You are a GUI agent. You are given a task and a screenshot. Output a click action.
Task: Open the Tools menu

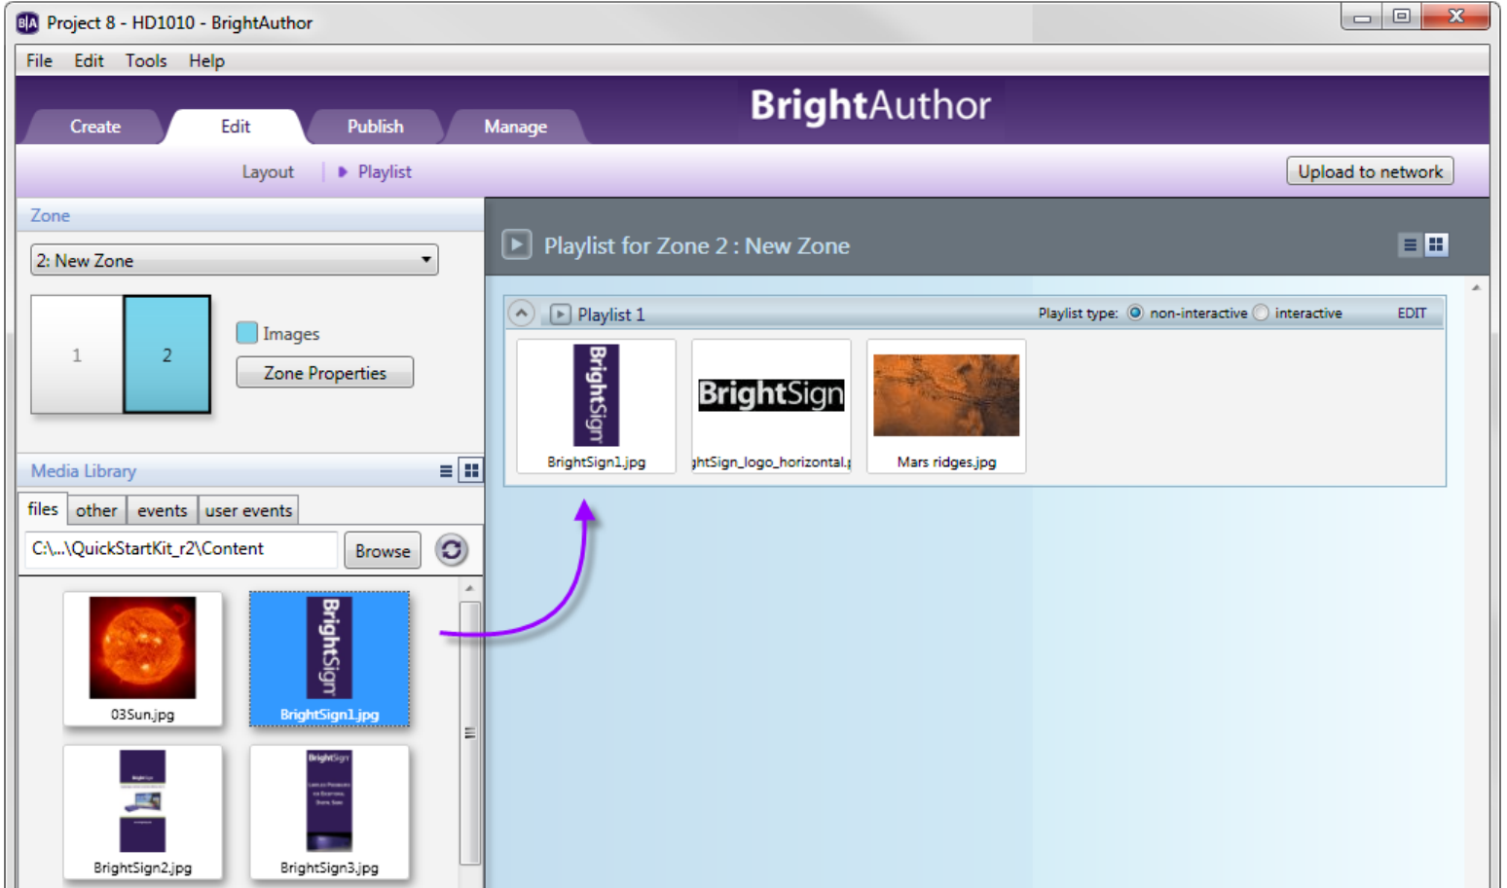click(x=146, y=60)
